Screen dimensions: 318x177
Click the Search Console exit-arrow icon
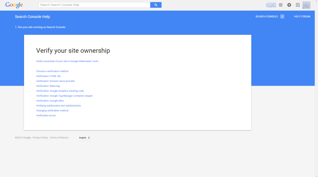[x=282, y=17]
